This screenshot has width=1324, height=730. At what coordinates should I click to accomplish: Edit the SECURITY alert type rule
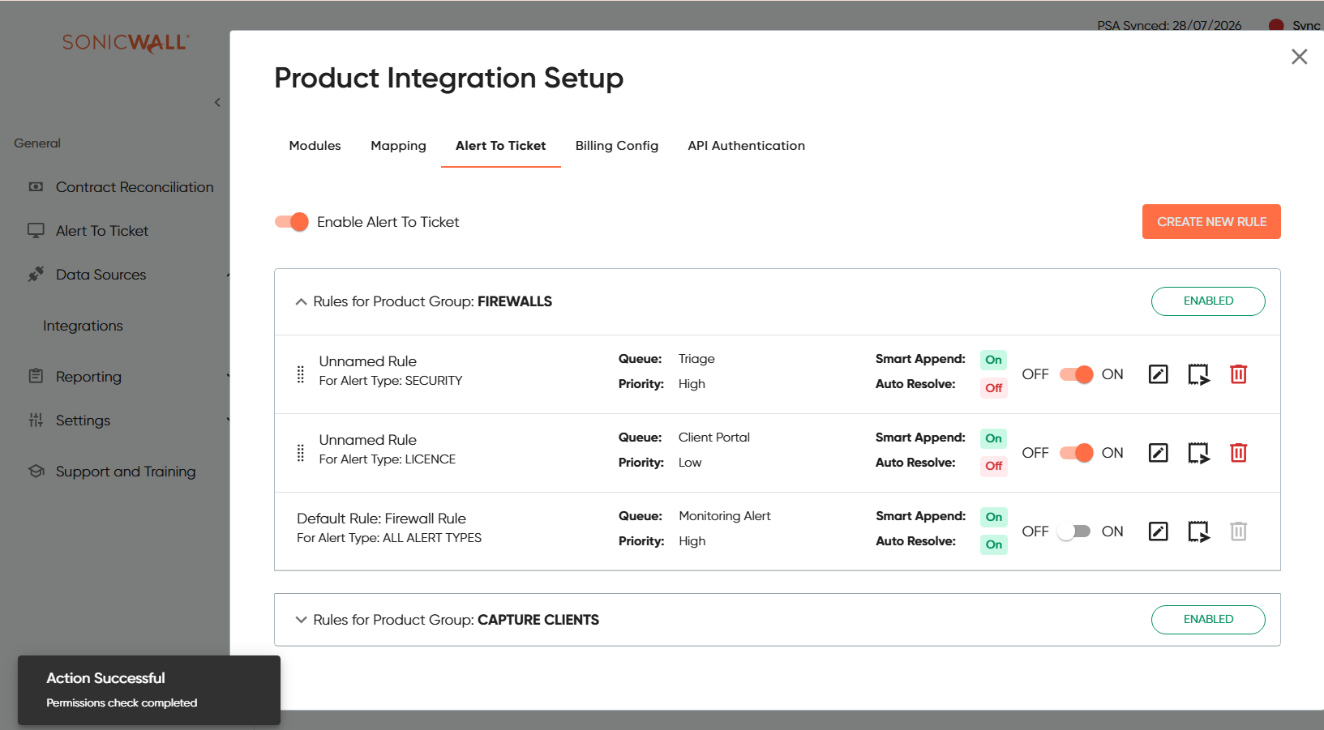click(1158, 374)
